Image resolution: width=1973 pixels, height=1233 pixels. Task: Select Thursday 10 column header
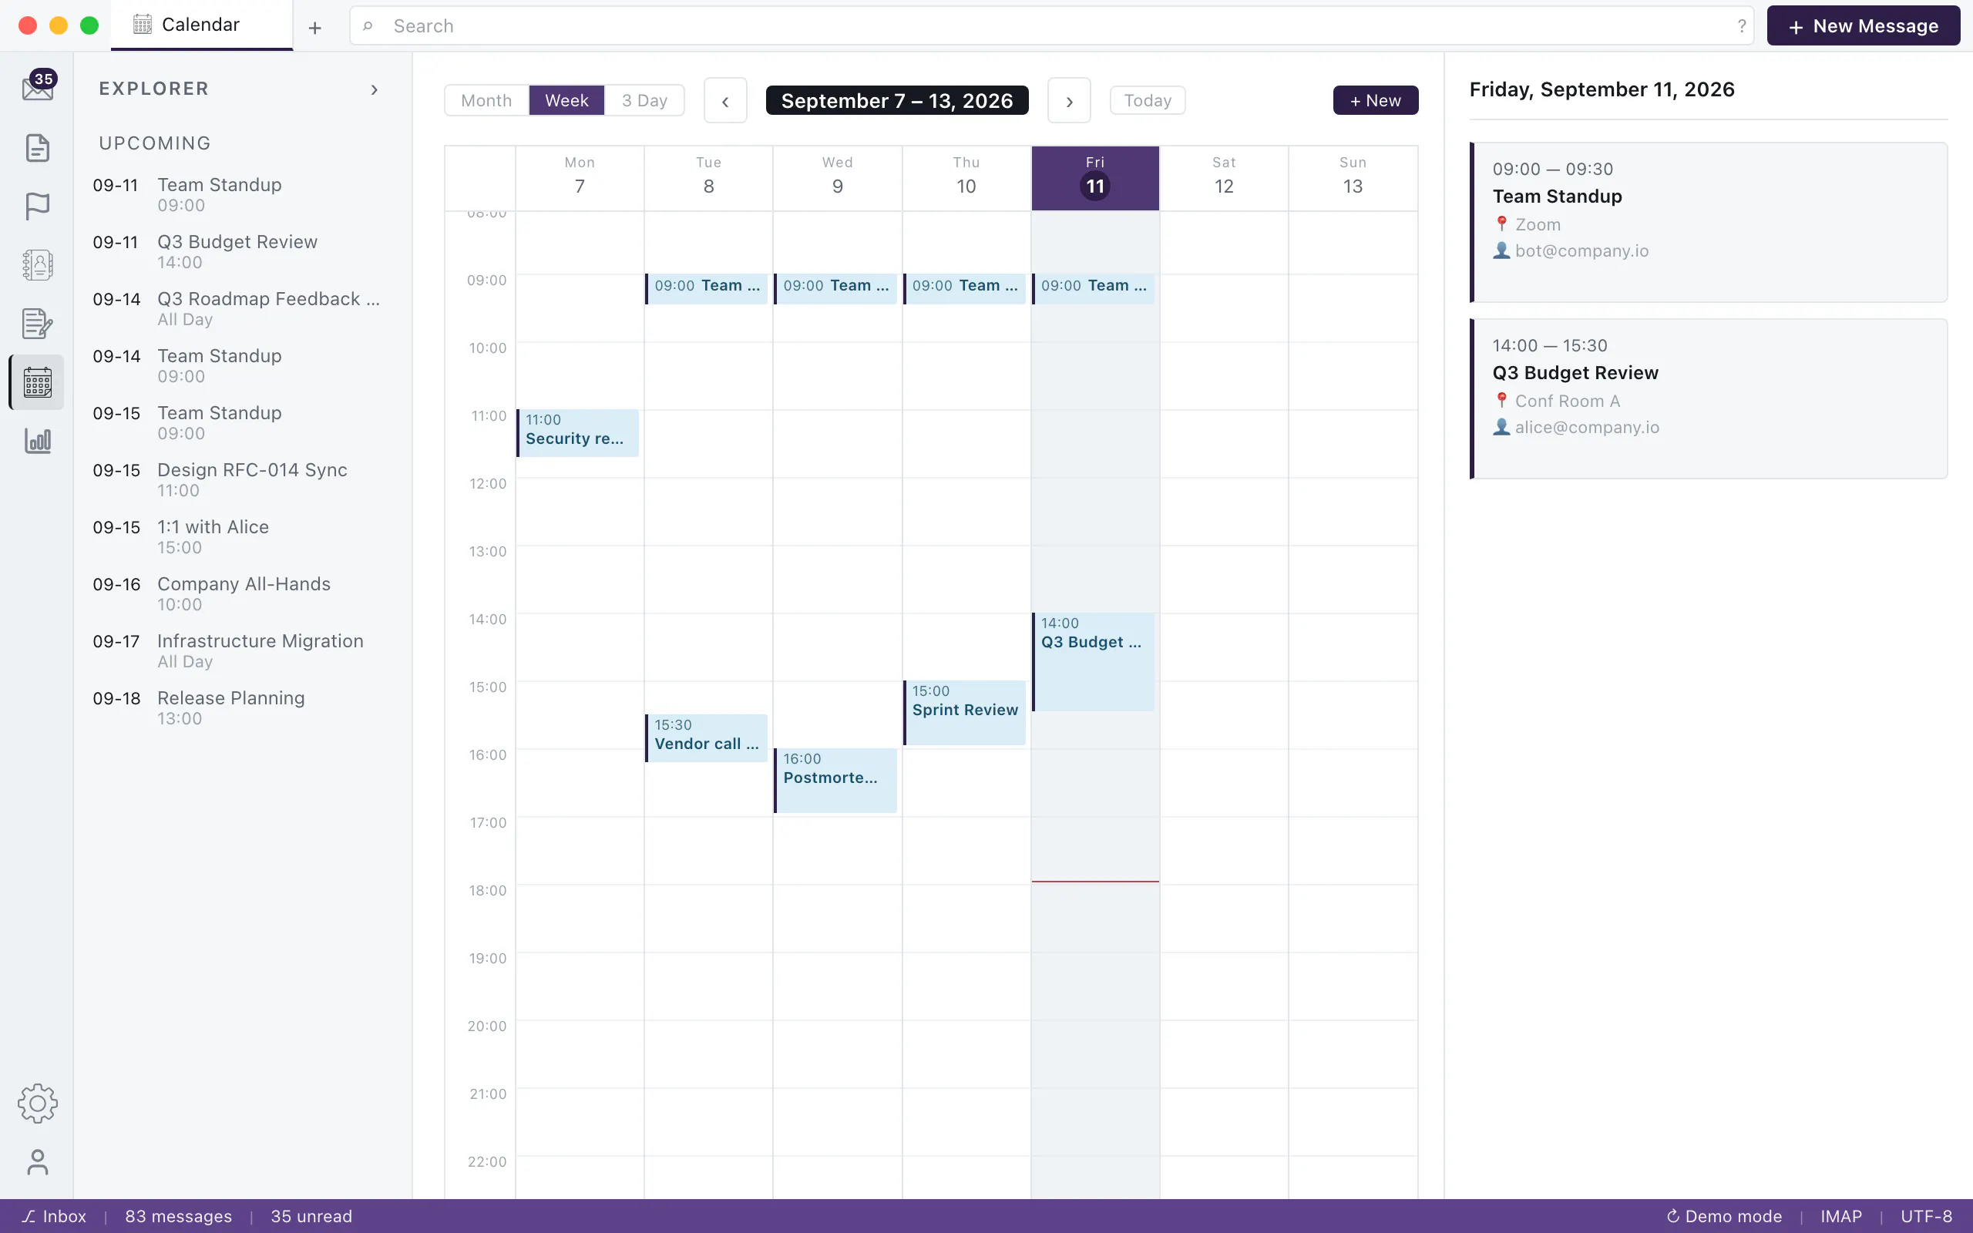(x=966, y=178)
